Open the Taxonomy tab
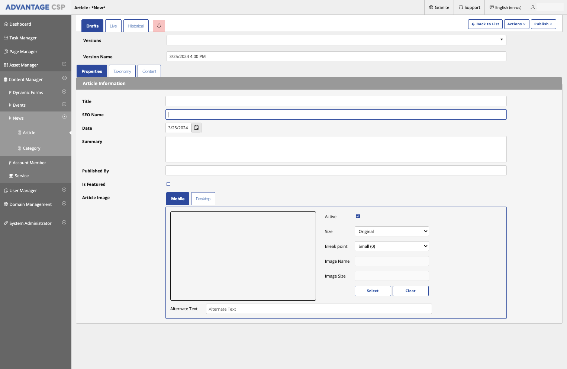 point(122,71)
